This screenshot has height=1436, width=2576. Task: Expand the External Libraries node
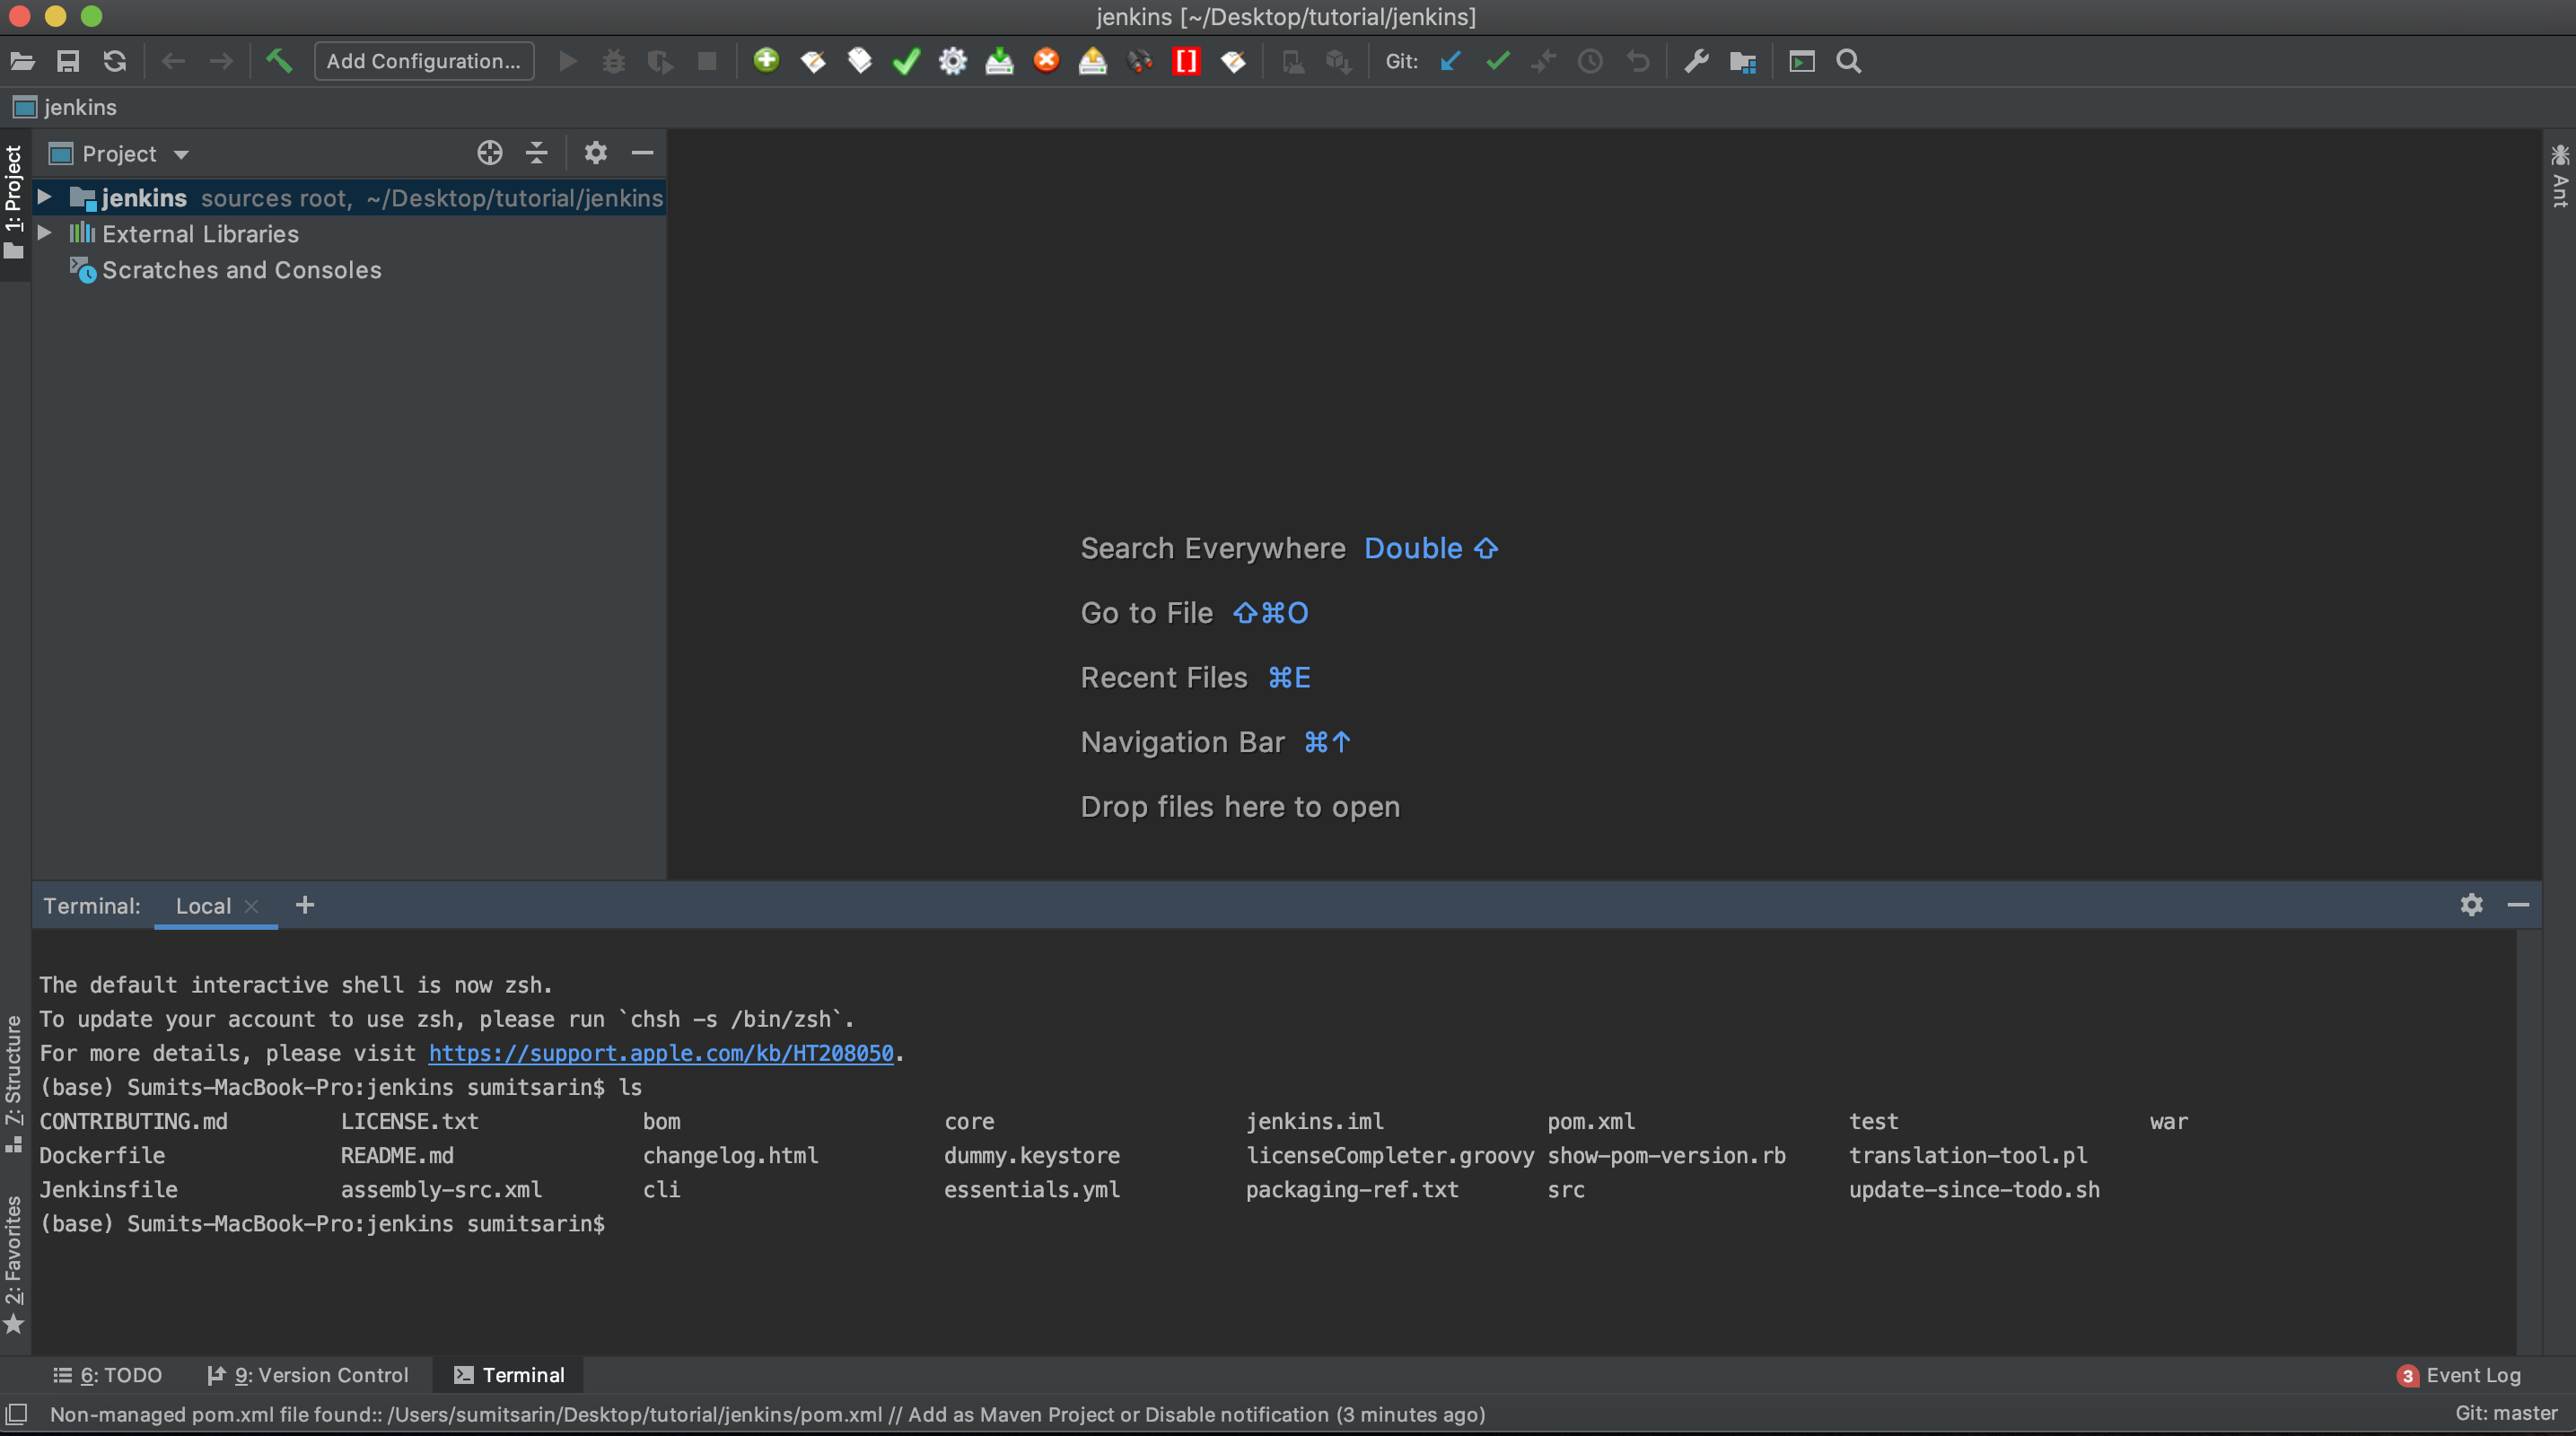coord(44,233)
